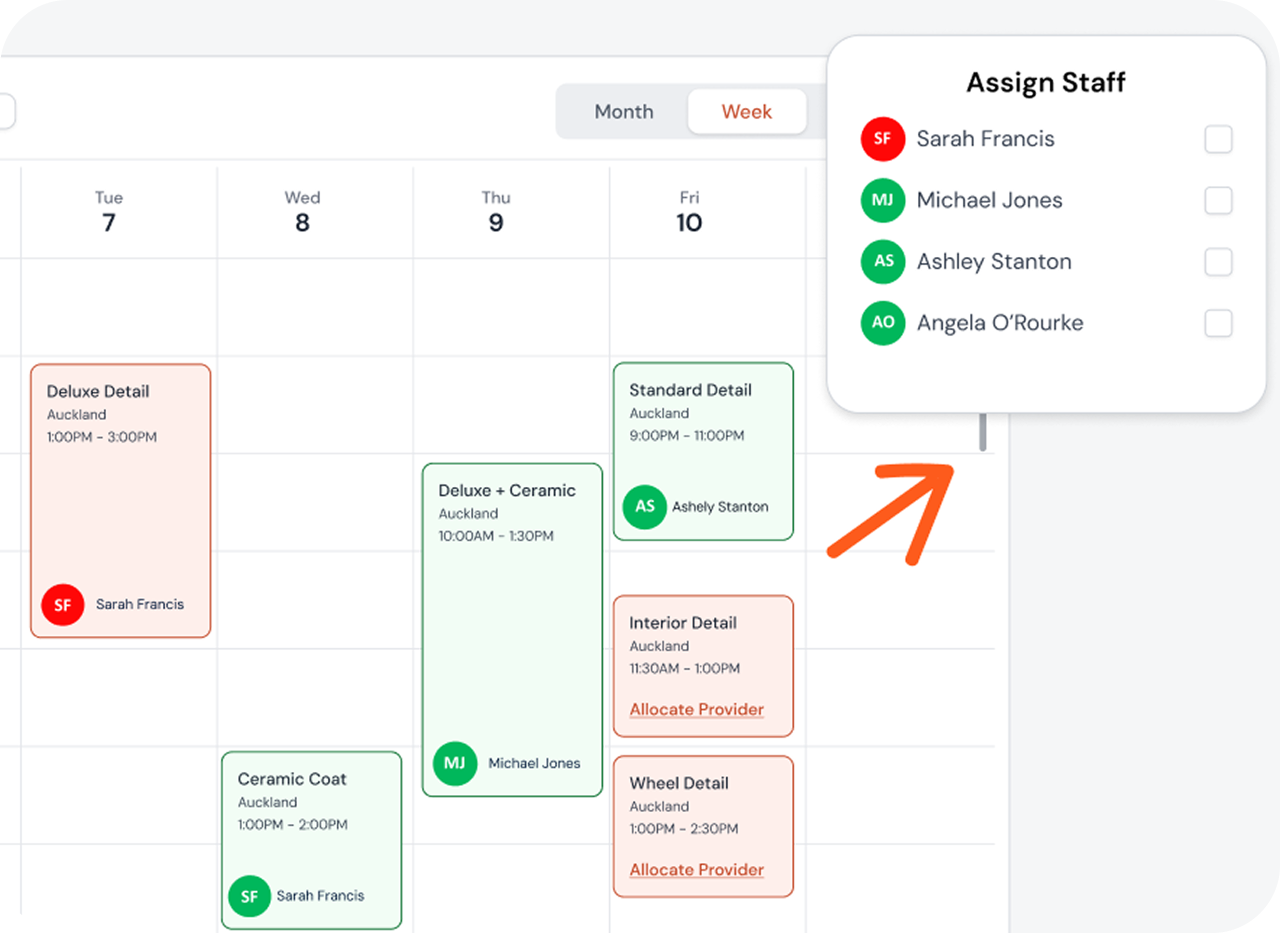The height and width of the screenshot is (933, 1280).
Task: Click MJ avatar on Deluxe + Ceramic booking
Action: tap(454, 763)
